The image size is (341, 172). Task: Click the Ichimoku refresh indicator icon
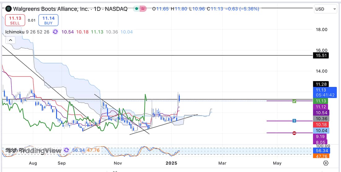55,32
